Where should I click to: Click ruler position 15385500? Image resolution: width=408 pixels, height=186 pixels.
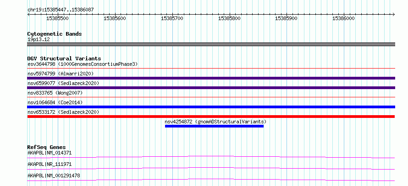pyautogui.click(x=57, y=18)
